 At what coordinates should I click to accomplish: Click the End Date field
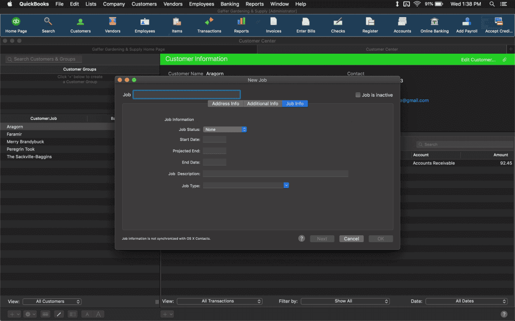pyautogui.click(x=214, y=162)
